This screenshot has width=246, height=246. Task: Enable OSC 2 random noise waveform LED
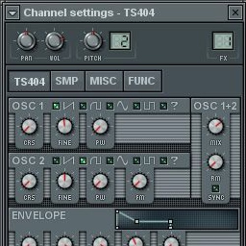(164, 161)
